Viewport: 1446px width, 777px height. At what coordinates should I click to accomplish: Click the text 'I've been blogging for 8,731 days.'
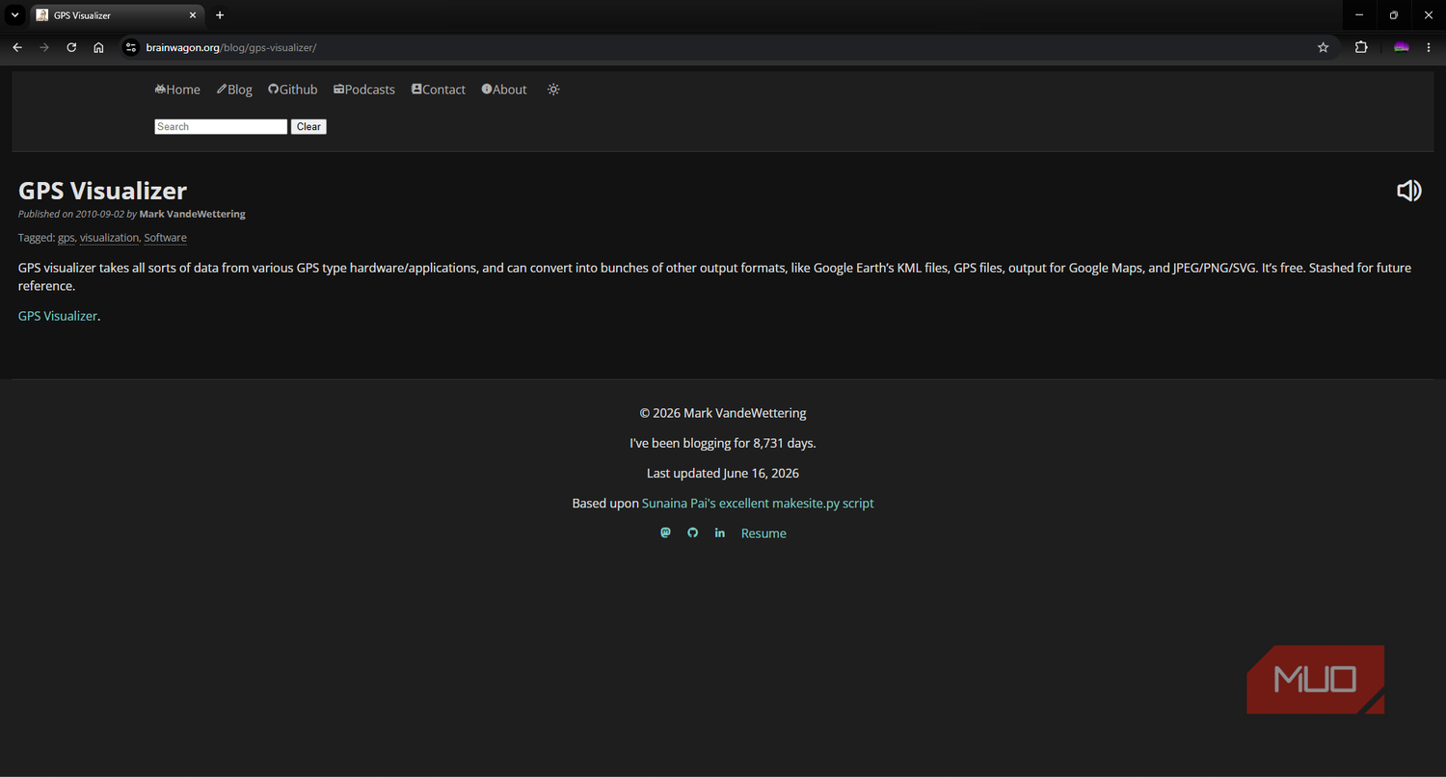[x=723, y=444]
